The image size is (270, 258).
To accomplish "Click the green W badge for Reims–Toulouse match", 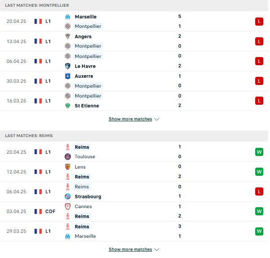I will (x=259, y=152).
